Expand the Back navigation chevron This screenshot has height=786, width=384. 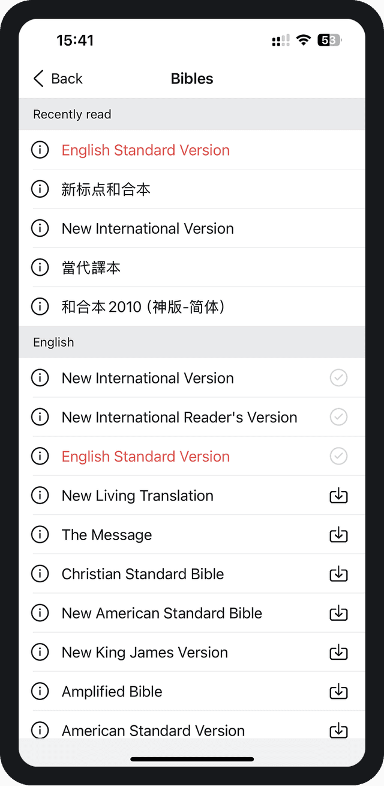pyautogui.click(x=37, y=78)
